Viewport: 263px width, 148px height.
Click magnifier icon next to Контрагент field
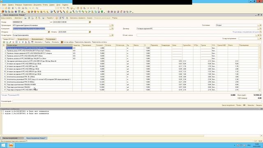pyautogui.click(x=113, y=29)
